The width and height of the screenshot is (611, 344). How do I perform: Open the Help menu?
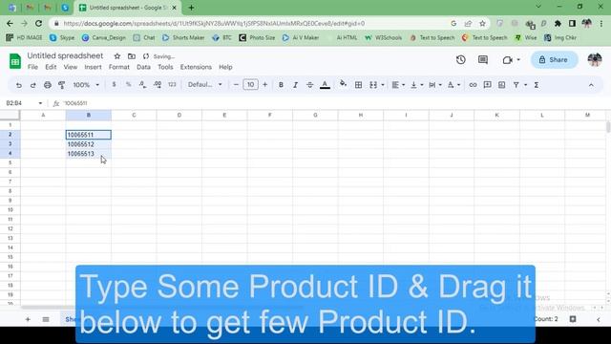(225, 67)
